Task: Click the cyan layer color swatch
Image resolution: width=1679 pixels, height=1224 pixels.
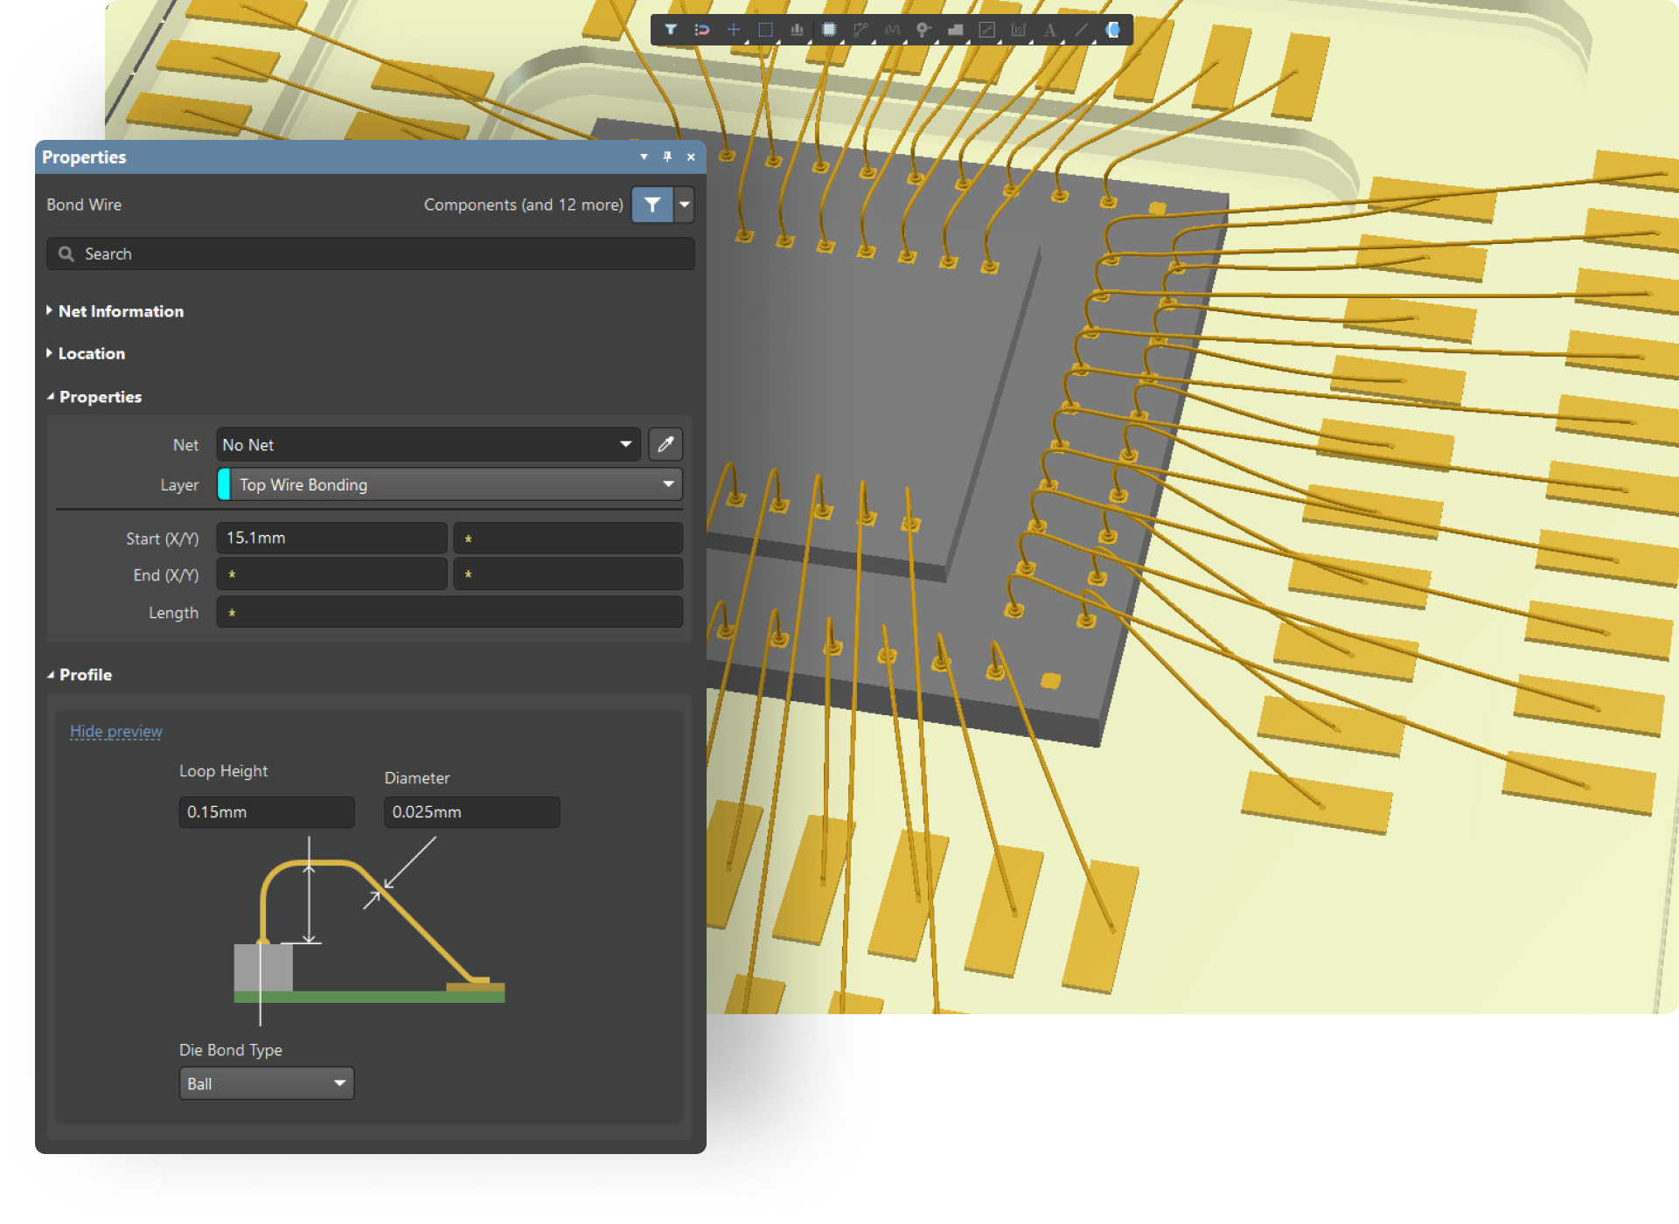Action: click(224, 484)
